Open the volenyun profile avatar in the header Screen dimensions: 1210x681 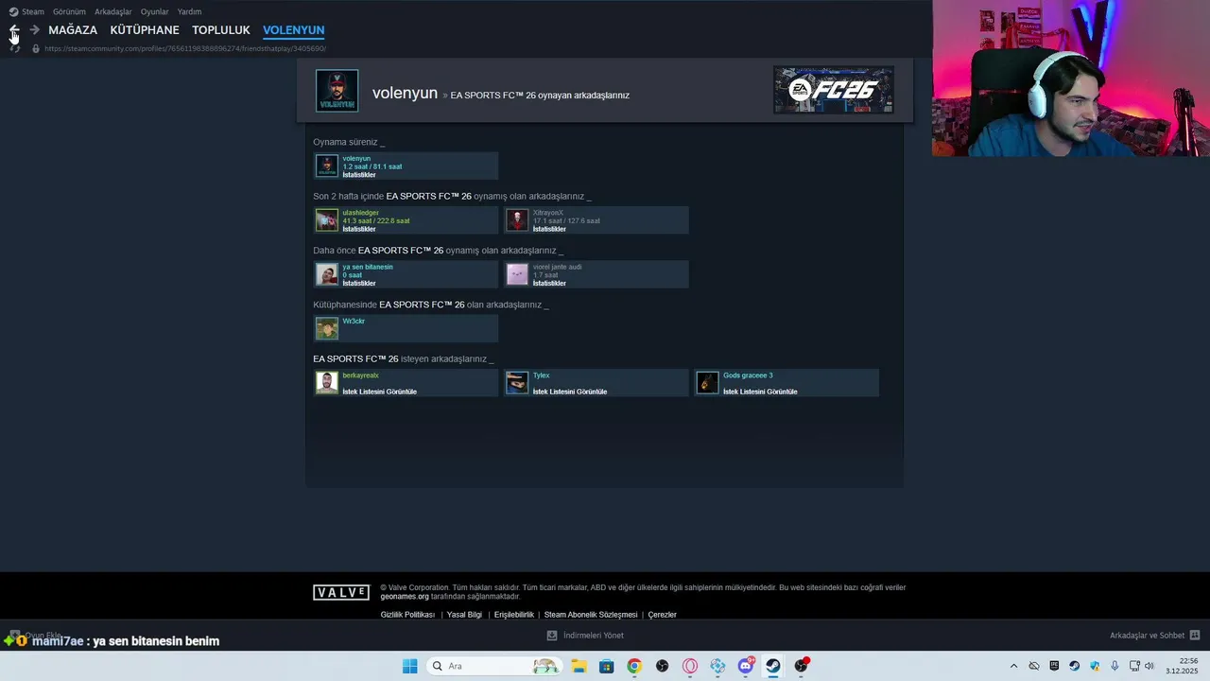tap(337, 91)
